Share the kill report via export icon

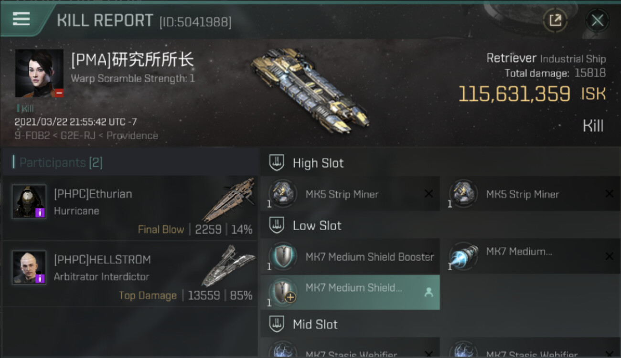(x=555, y=20)
